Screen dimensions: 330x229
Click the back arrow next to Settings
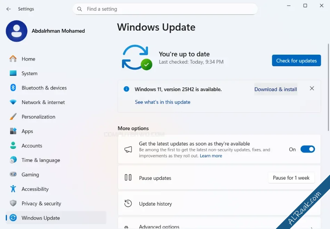click(x=9, y=9)
